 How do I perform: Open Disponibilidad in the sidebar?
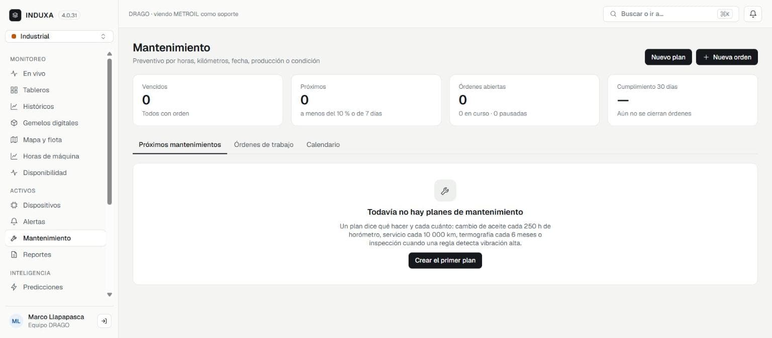(56, 173)
